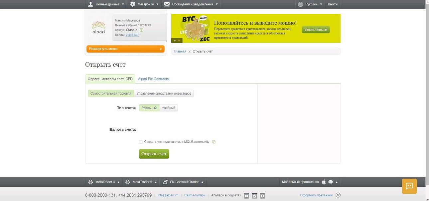Choose Самостоятельная торговля mode

(x=111, y=94)
